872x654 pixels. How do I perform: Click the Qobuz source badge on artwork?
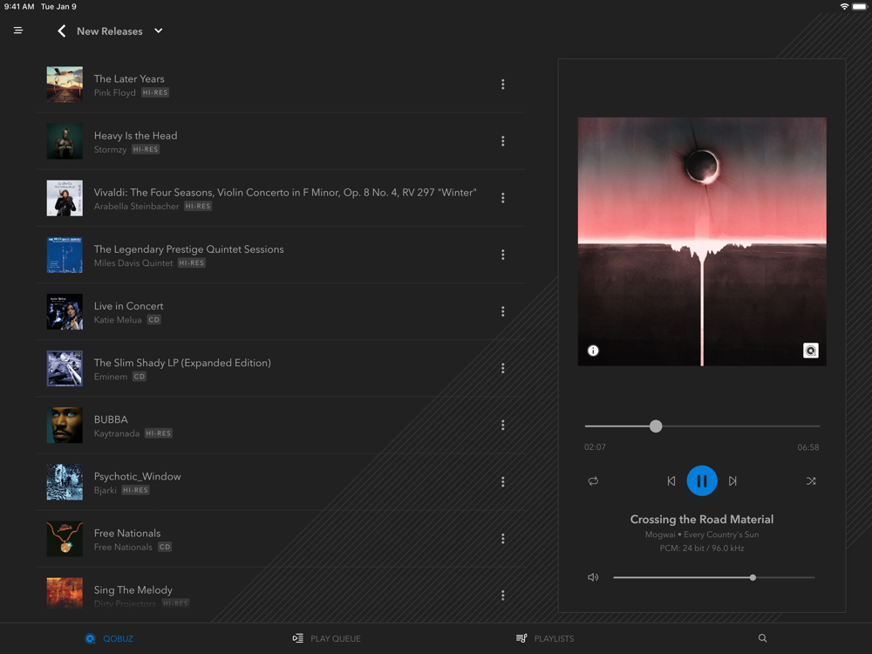tap(810, 351)
